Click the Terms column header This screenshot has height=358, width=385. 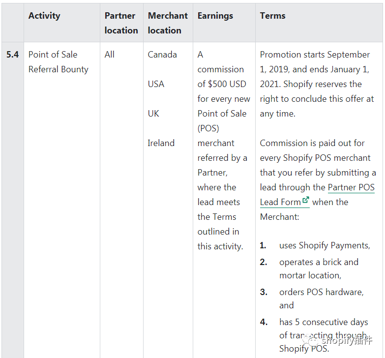[x=272, y=16]
